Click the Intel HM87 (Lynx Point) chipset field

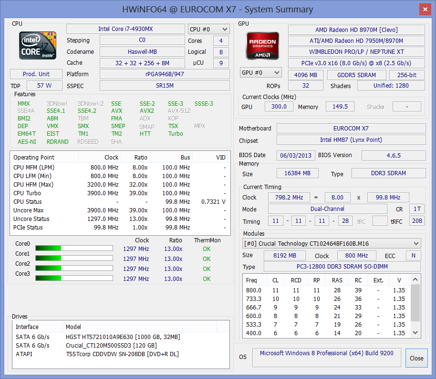coord(351,140)
